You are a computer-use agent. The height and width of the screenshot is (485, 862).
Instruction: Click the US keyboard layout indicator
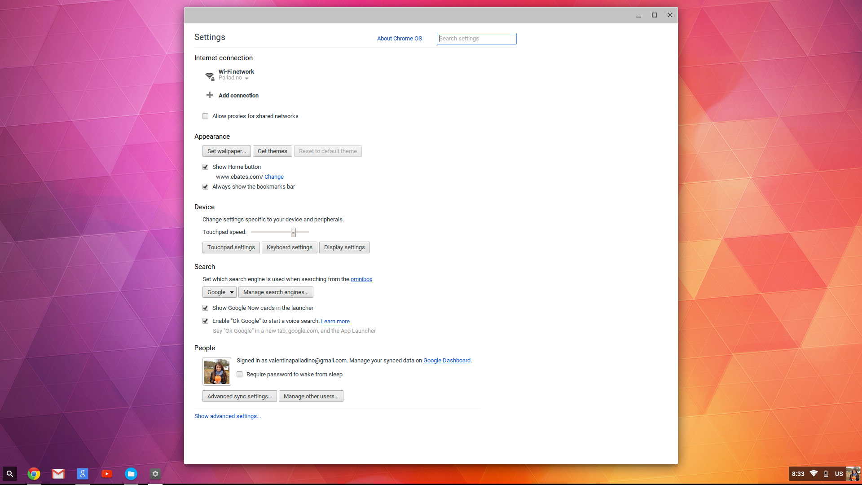(839, 474)
